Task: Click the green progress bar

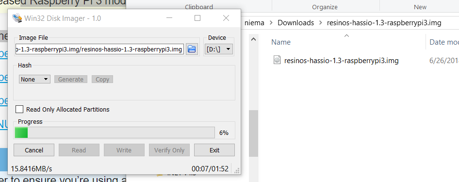Action: tap(115, 132)
